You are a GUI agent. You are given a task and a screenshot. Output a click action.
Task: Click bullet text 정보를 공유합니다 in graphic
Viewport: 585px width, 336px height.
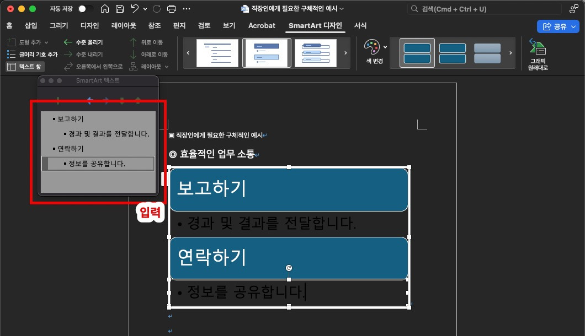(246, 292)
